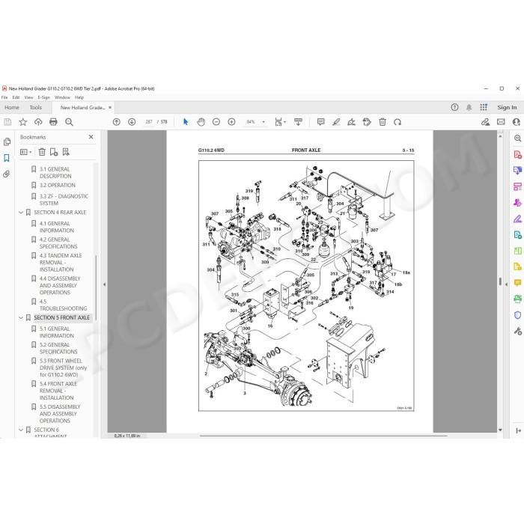
Task: Click the bookmarks panel scrollbar thumb
Action: pos(97,287)
